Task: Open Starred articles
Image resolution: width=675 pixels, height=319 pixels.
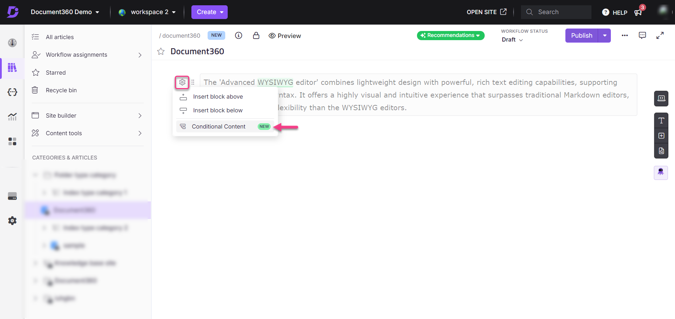Action: point(56,73)
